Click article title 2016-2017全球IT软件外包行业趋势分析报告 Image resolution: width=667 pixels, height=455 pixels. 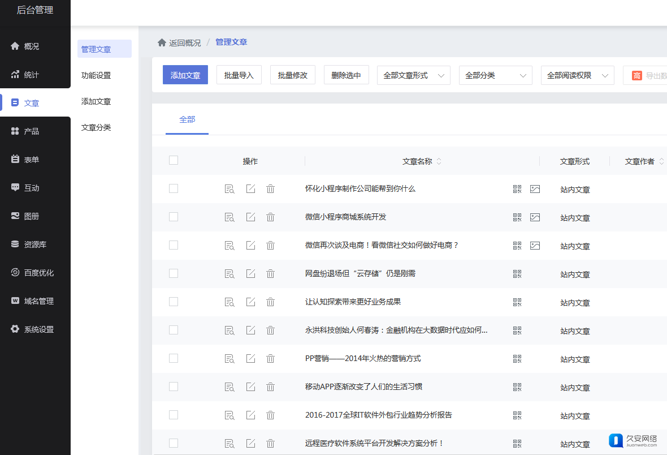pyautogui.click(x=379, y=415)
